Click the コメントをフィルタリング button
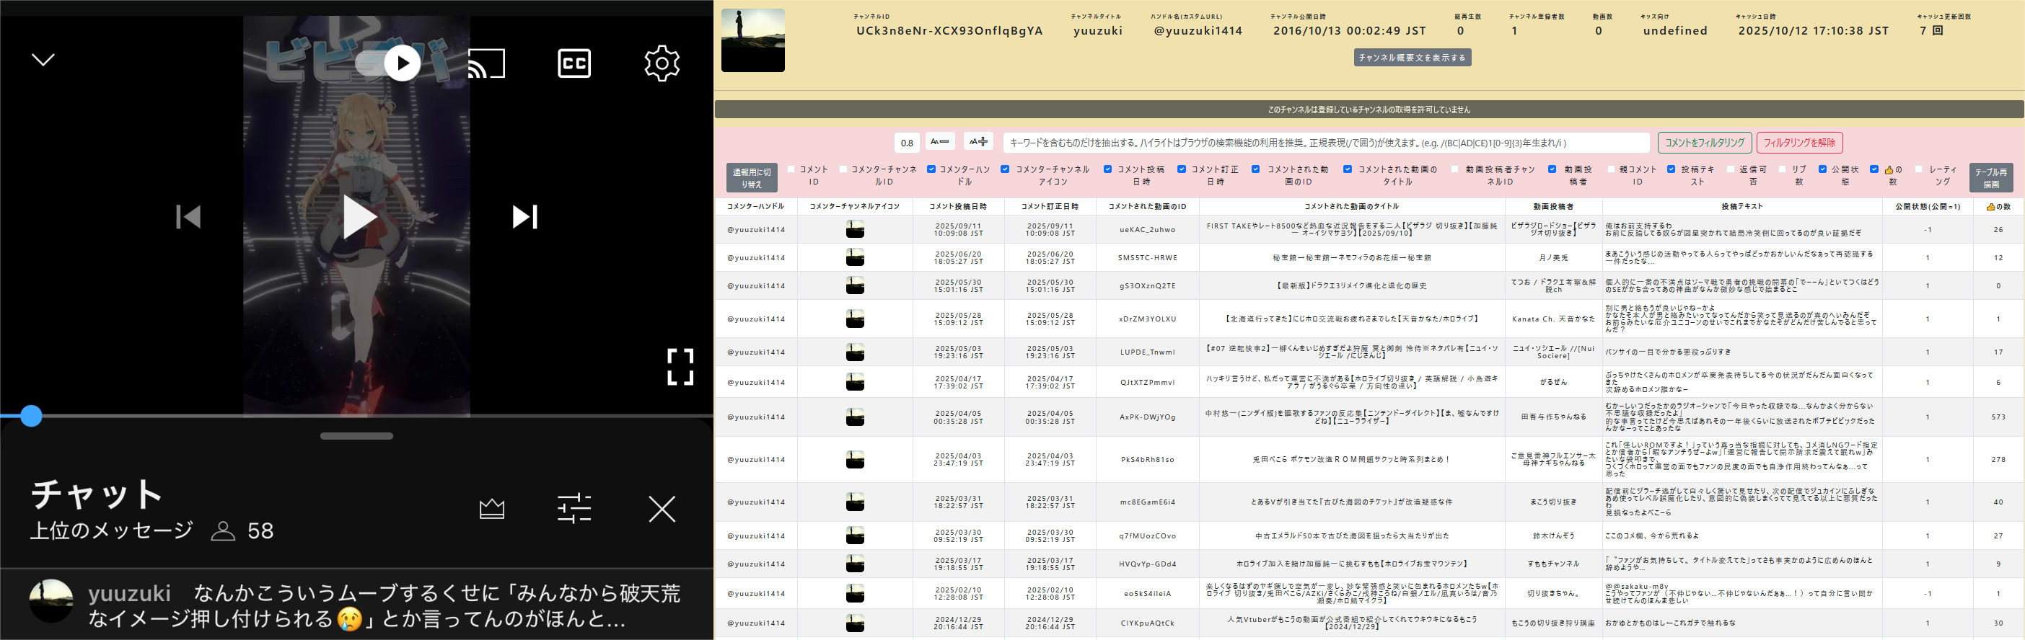Viewport: 2025px width, 640px height. (x=1703, y=143)
